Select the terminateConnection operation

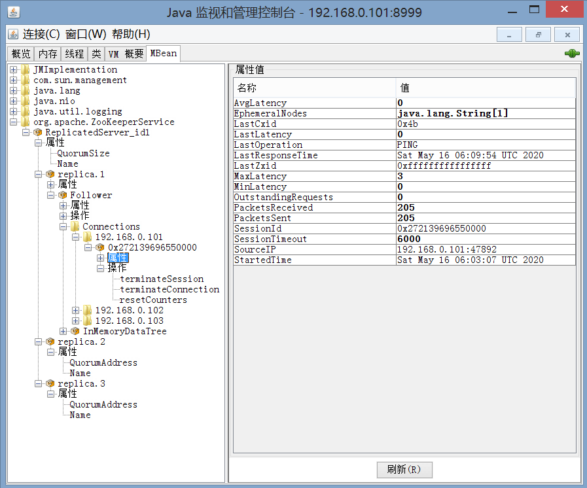click(169, 290)
